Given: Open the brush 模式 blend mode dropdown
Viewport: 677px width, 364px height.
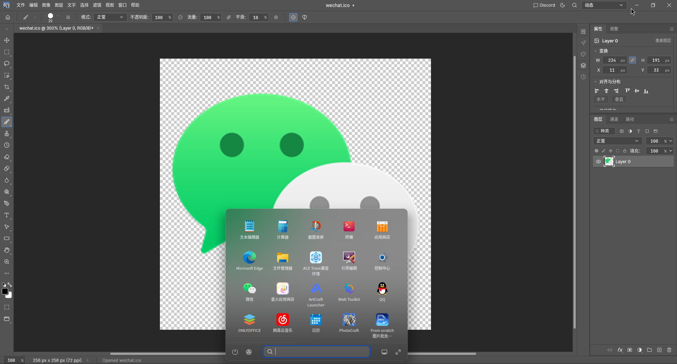Looking at the screenshot, I should [110, 17].
